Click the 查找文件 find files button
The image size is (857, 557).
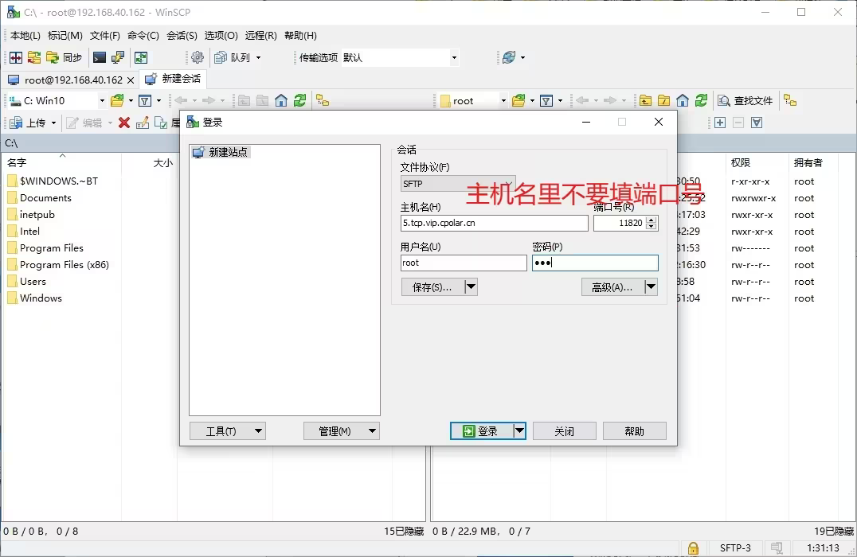(745, 100)
